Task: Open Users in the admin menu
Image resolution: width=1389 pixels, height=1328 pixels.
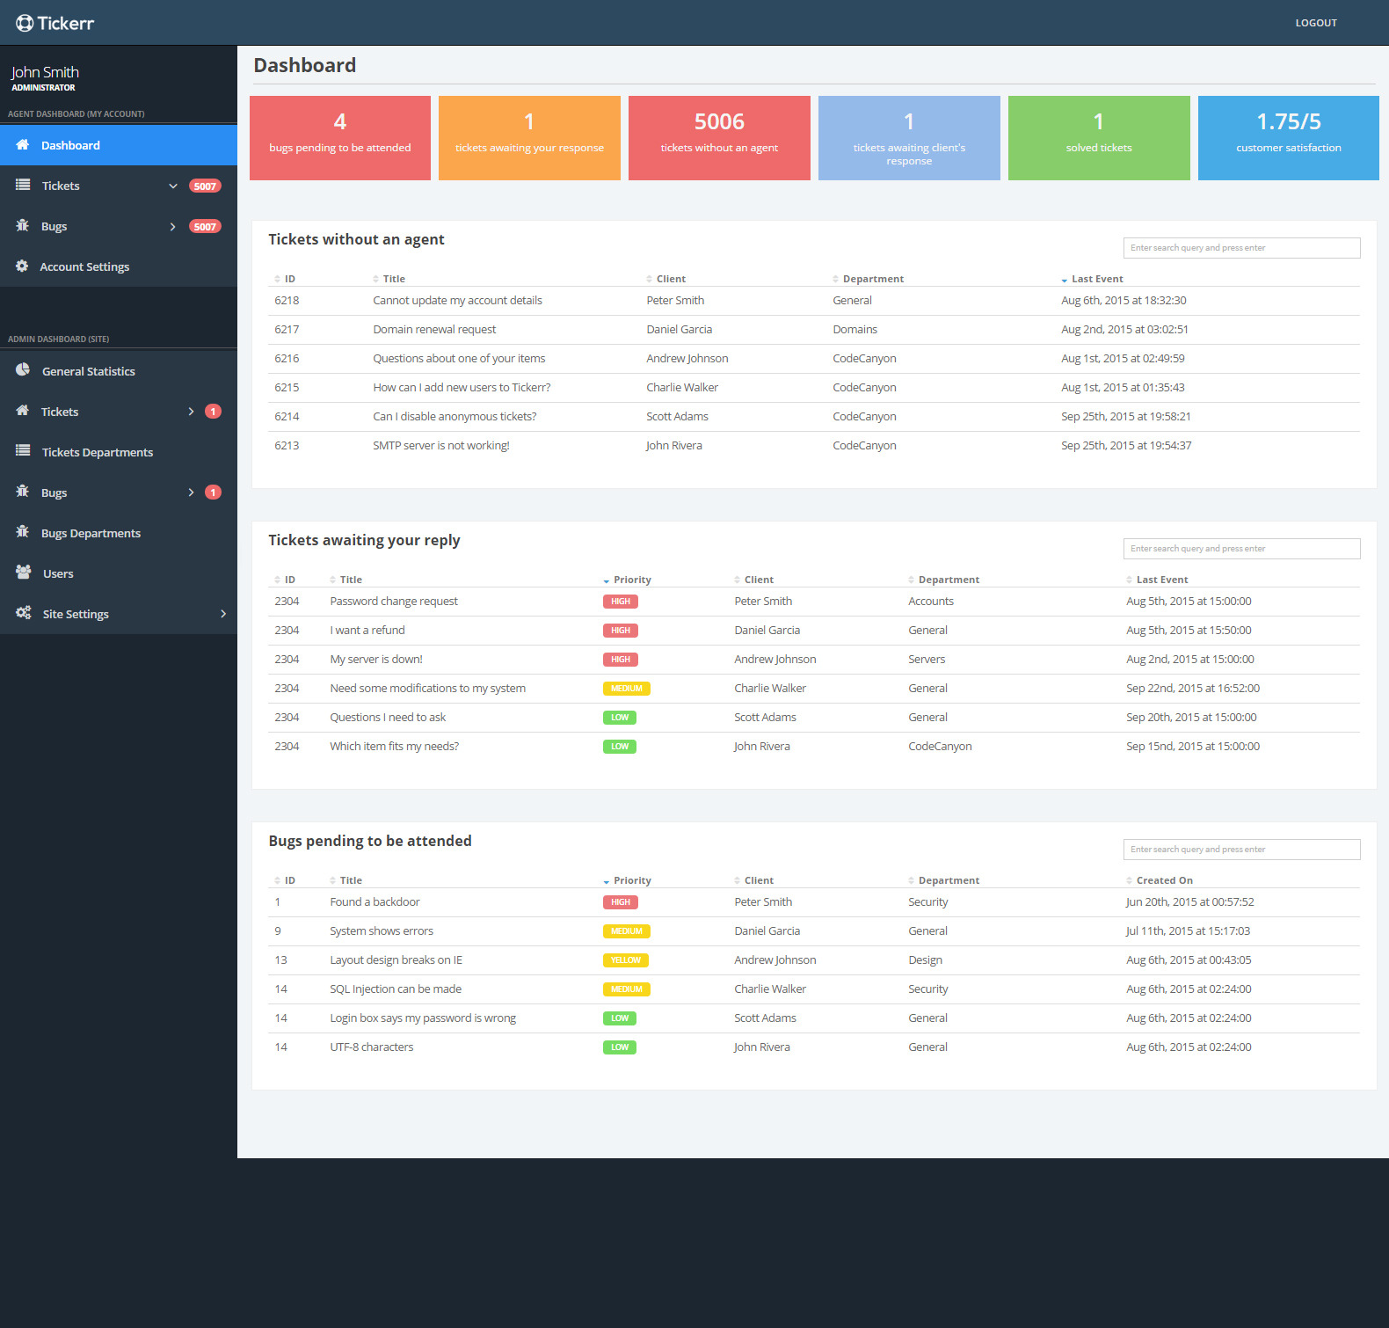Action: 119,573
